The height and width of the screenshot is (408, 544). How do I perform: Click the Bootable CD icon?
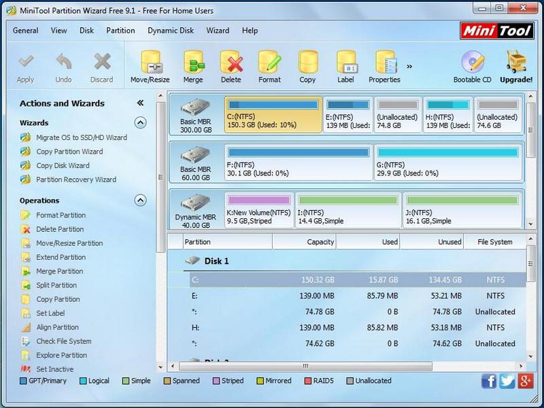(473, 62)
